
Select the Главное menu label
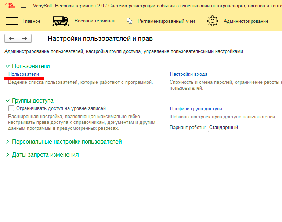(x=32, y=21)
